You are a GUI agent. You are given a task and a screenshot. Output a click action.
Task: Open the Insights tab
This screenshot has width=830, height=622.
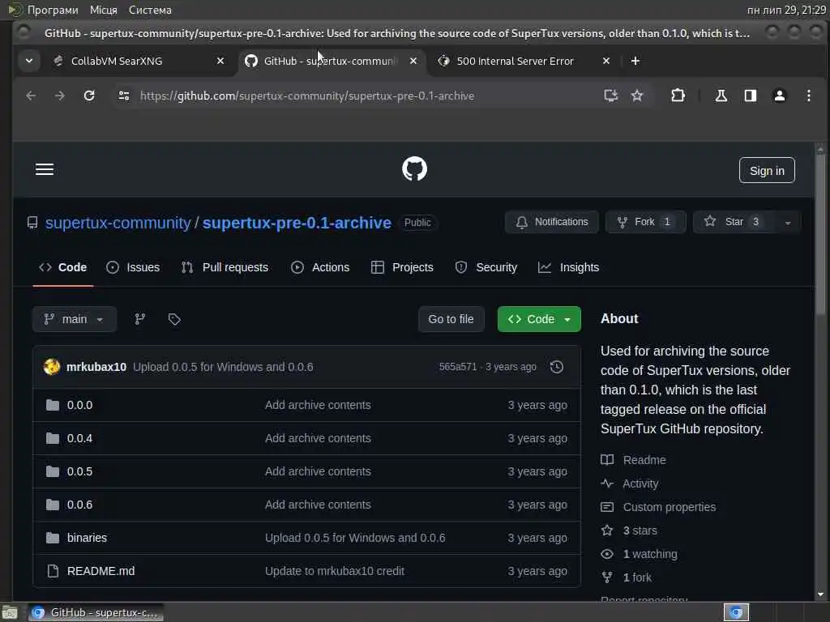click(568, 267)
